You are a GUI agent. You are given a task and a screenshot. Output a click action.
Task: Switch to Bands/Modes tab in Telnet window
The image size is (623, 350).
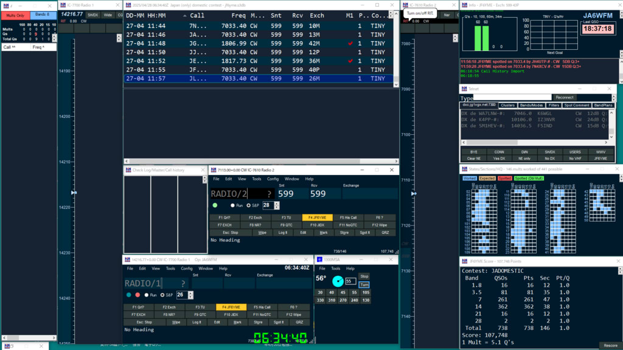point(531,105)
